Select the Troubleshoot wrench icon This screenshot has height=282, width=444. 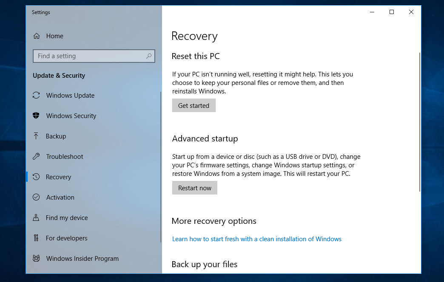click(36, 157)
